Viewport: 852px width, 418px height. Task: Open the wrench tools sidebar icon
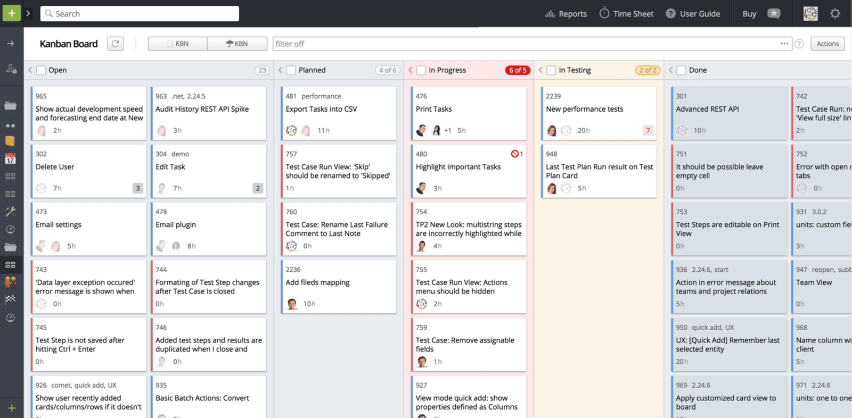click(10, 212)
